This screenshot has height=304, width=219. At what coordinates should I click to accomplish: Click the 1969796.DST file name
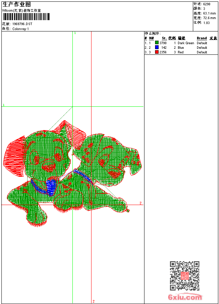(x=22, y=24)
